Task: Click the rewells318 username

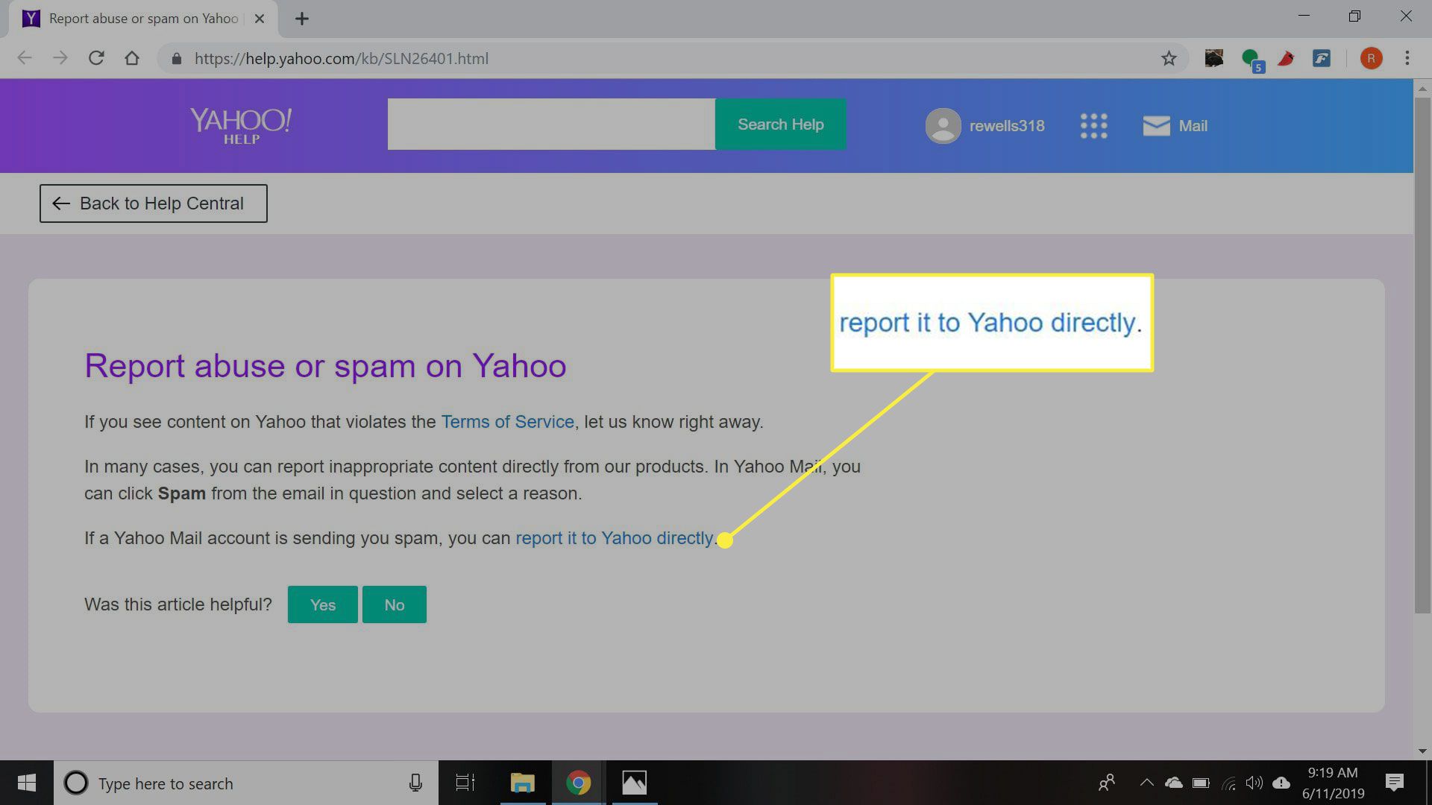Action: (x=1007, y=126)
